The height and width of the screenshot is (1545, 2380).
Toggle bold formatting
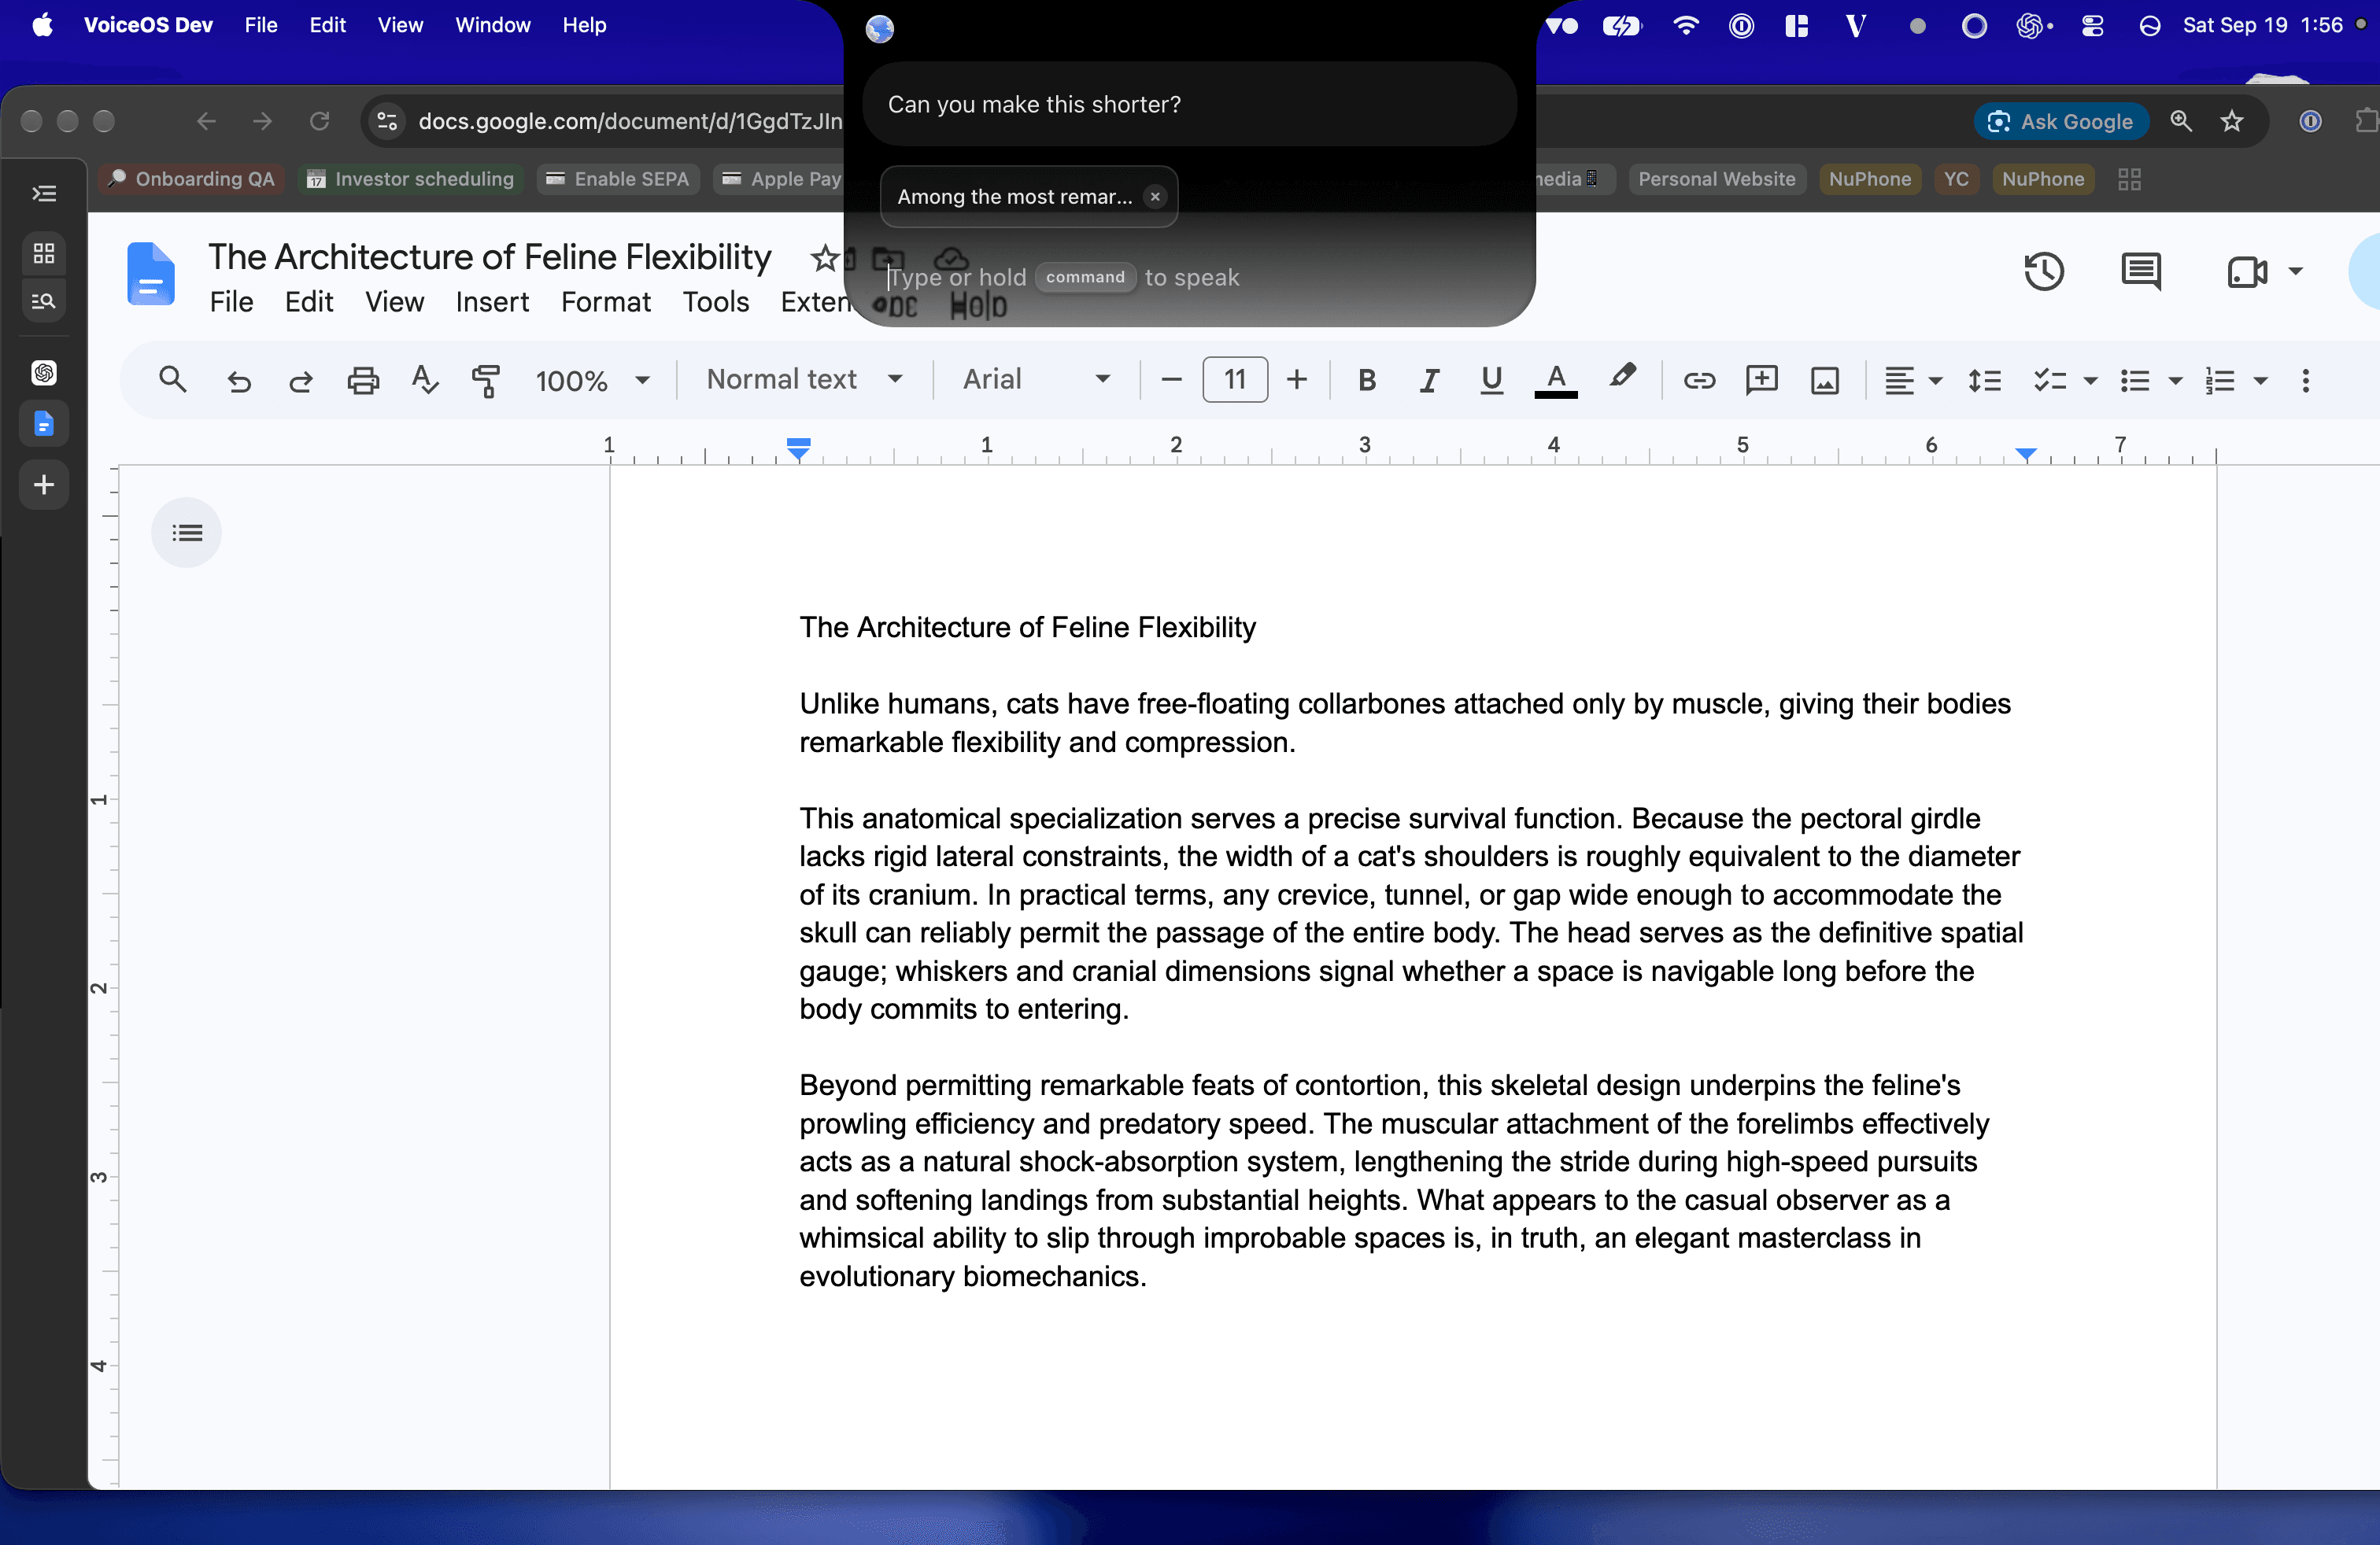tap(1367, 381)
